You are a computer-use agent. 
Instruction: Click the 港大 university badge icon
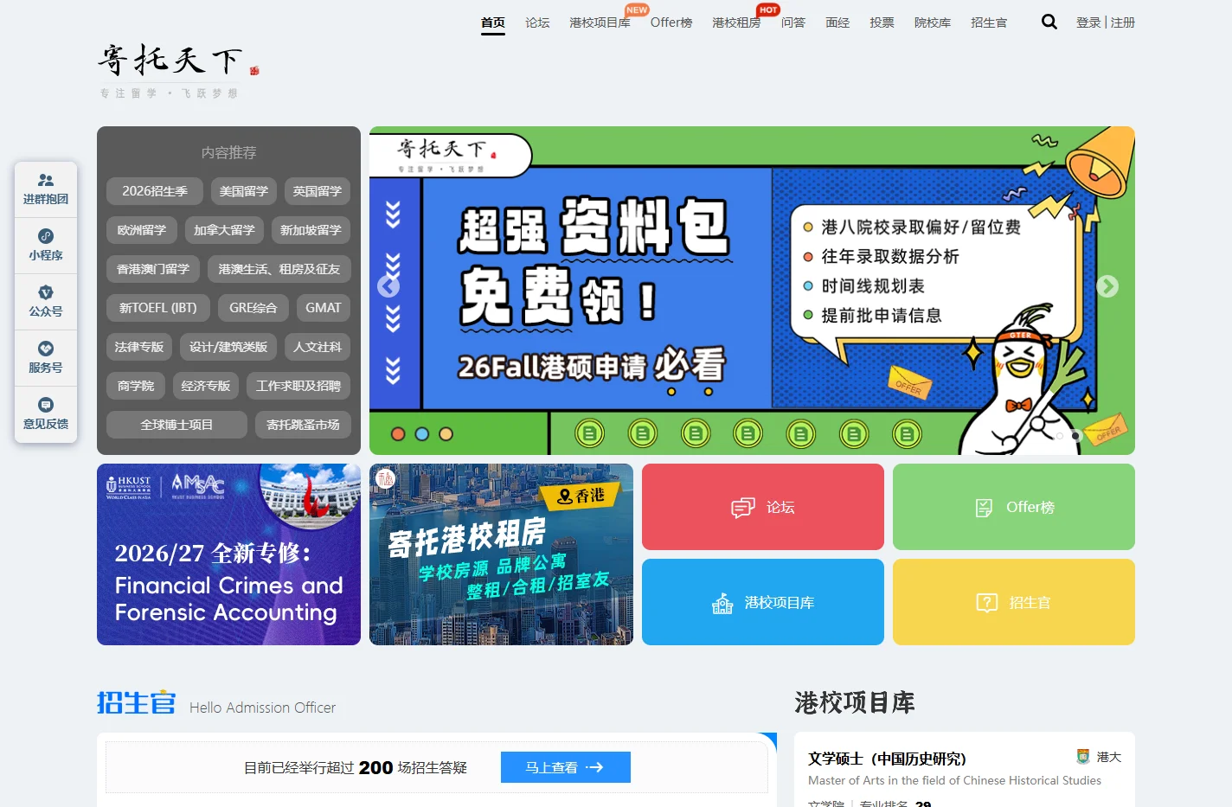point(1083,757)
